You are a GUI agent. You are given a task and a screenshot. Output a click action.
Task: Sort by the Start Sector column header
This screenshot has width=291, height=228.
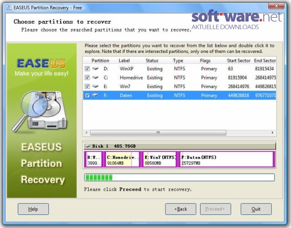238,61
